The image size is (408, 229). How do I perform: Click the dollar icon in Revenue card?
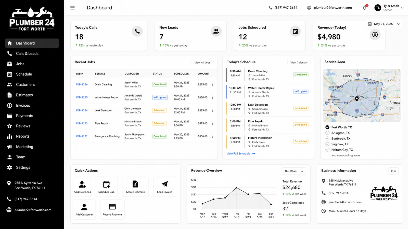pyautogui.click(x=375, y=34)
